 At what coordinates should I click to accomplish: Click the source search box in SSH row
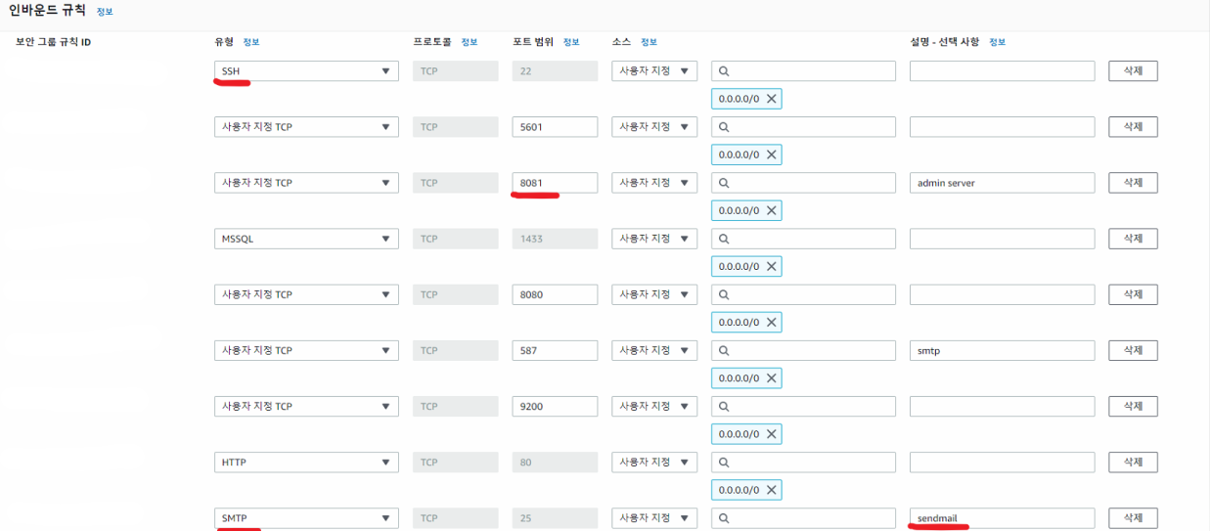pyautogui.click(x=803, y=71)
